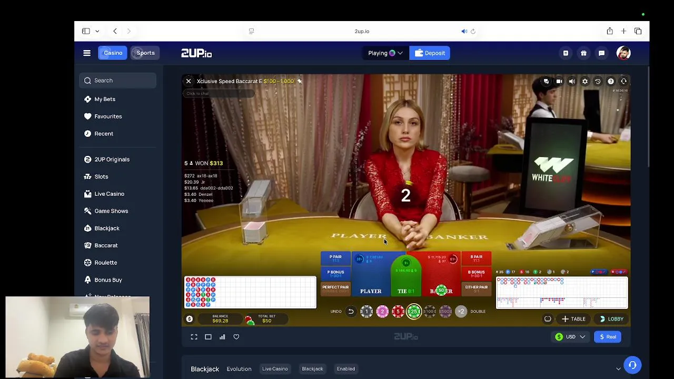Select the 500 value chip
This screenshot has width=674, height=379.
(445, 312)
